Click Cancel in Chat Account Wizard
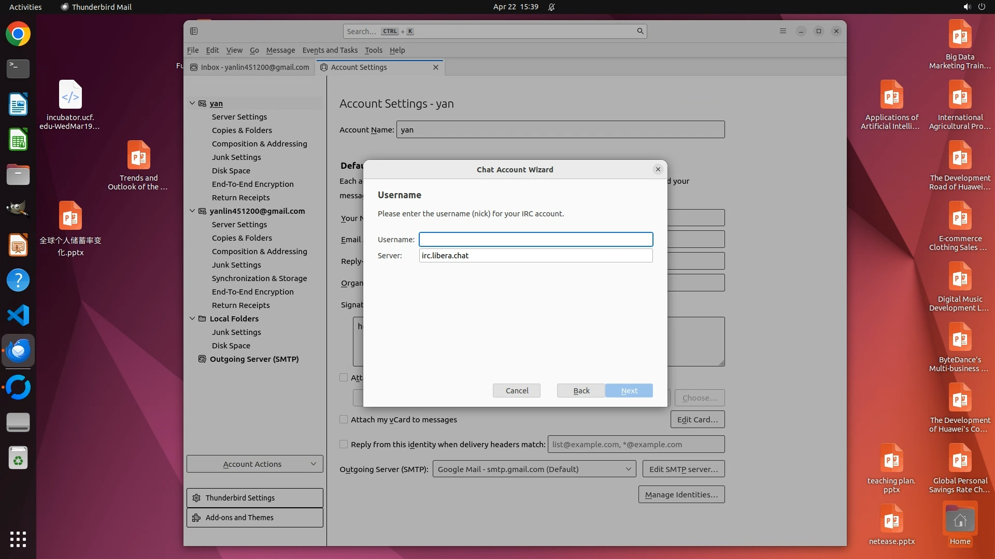The image size is (995, 559). (516, 391)
